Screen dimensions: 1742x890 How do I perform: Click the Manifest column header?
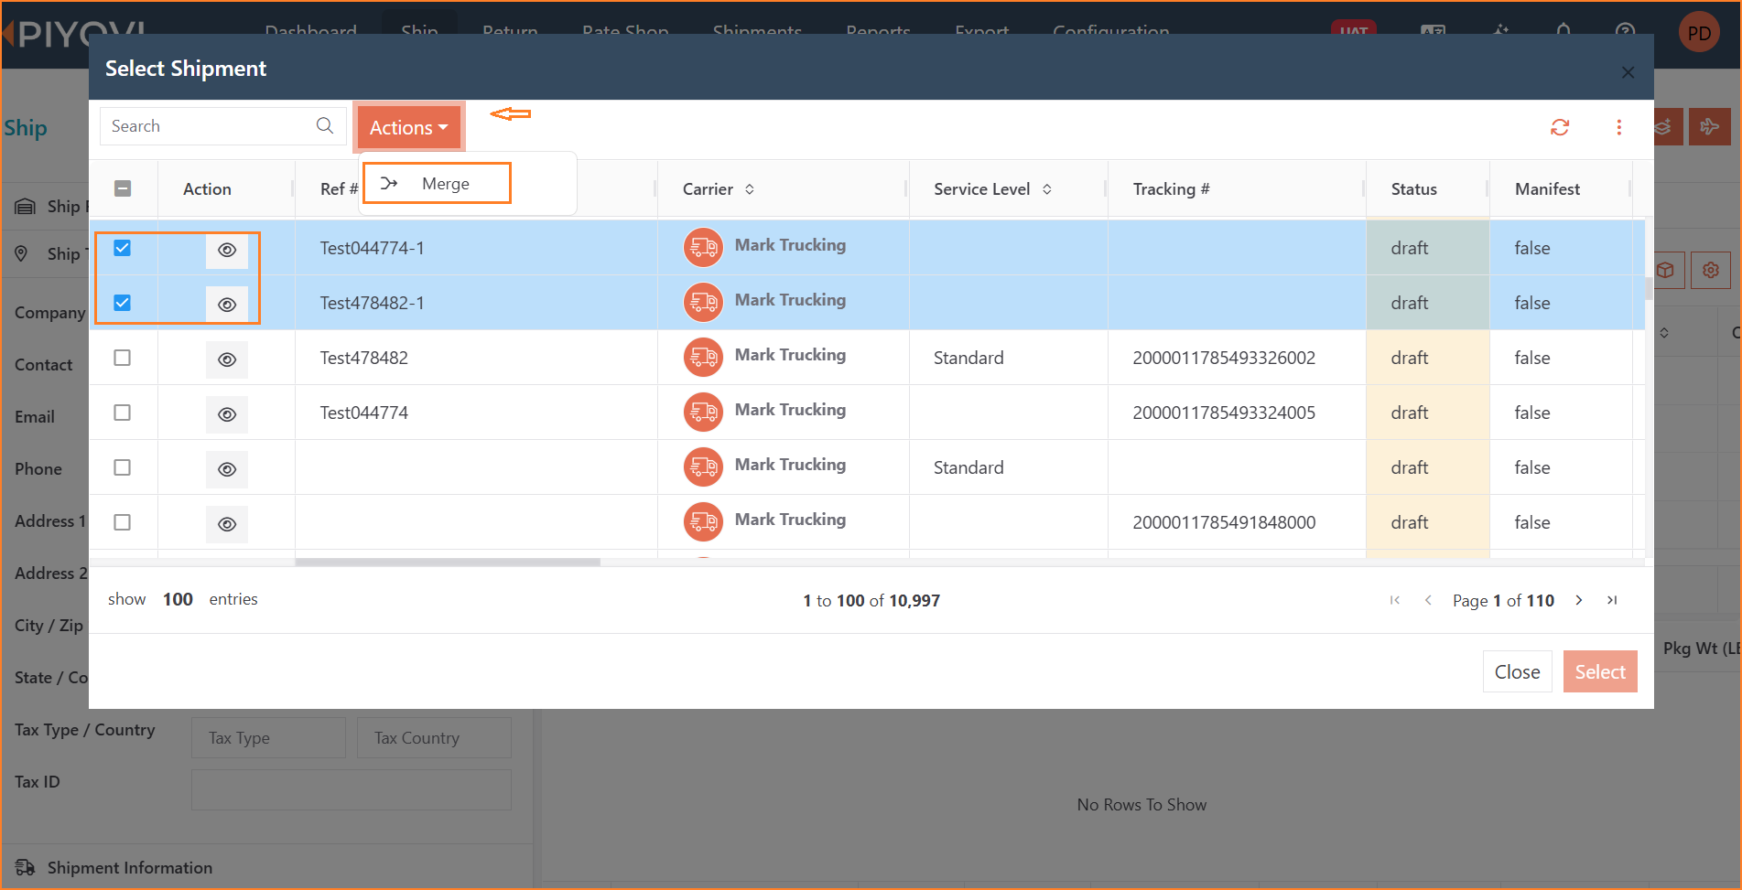tap(1547, 189)
